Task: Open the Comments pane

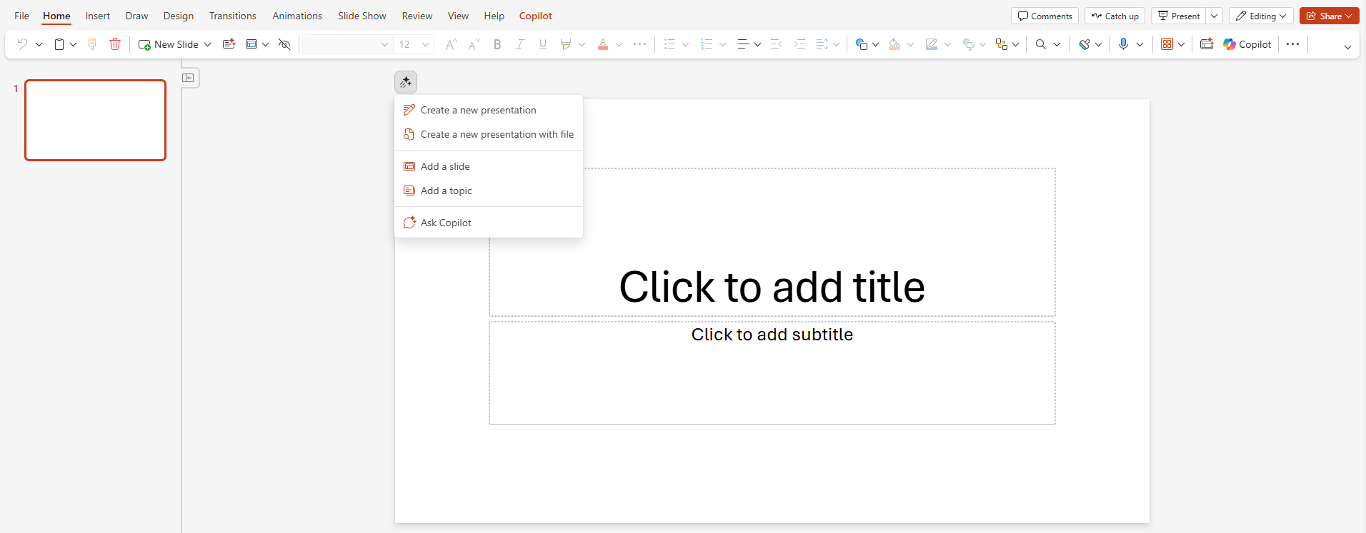Action: tap(1045, 16)
